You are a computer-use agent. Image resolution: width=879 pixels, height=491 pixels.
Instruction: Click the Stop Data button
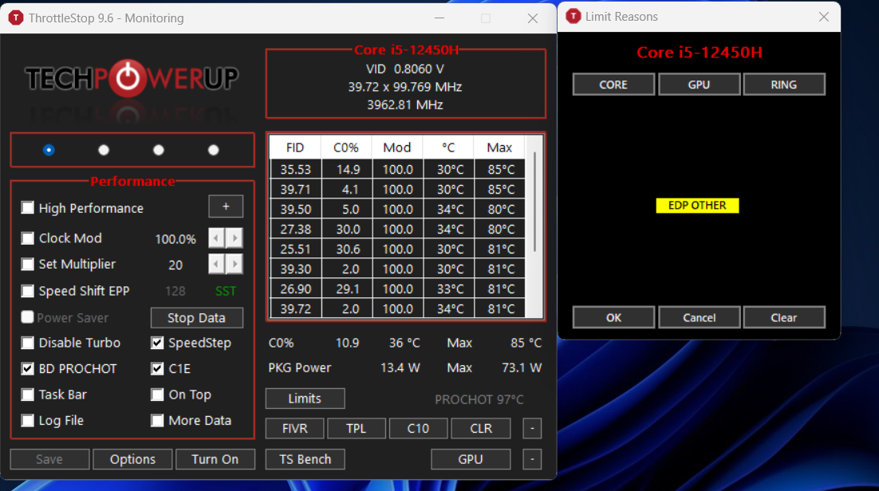coord(197,318)
